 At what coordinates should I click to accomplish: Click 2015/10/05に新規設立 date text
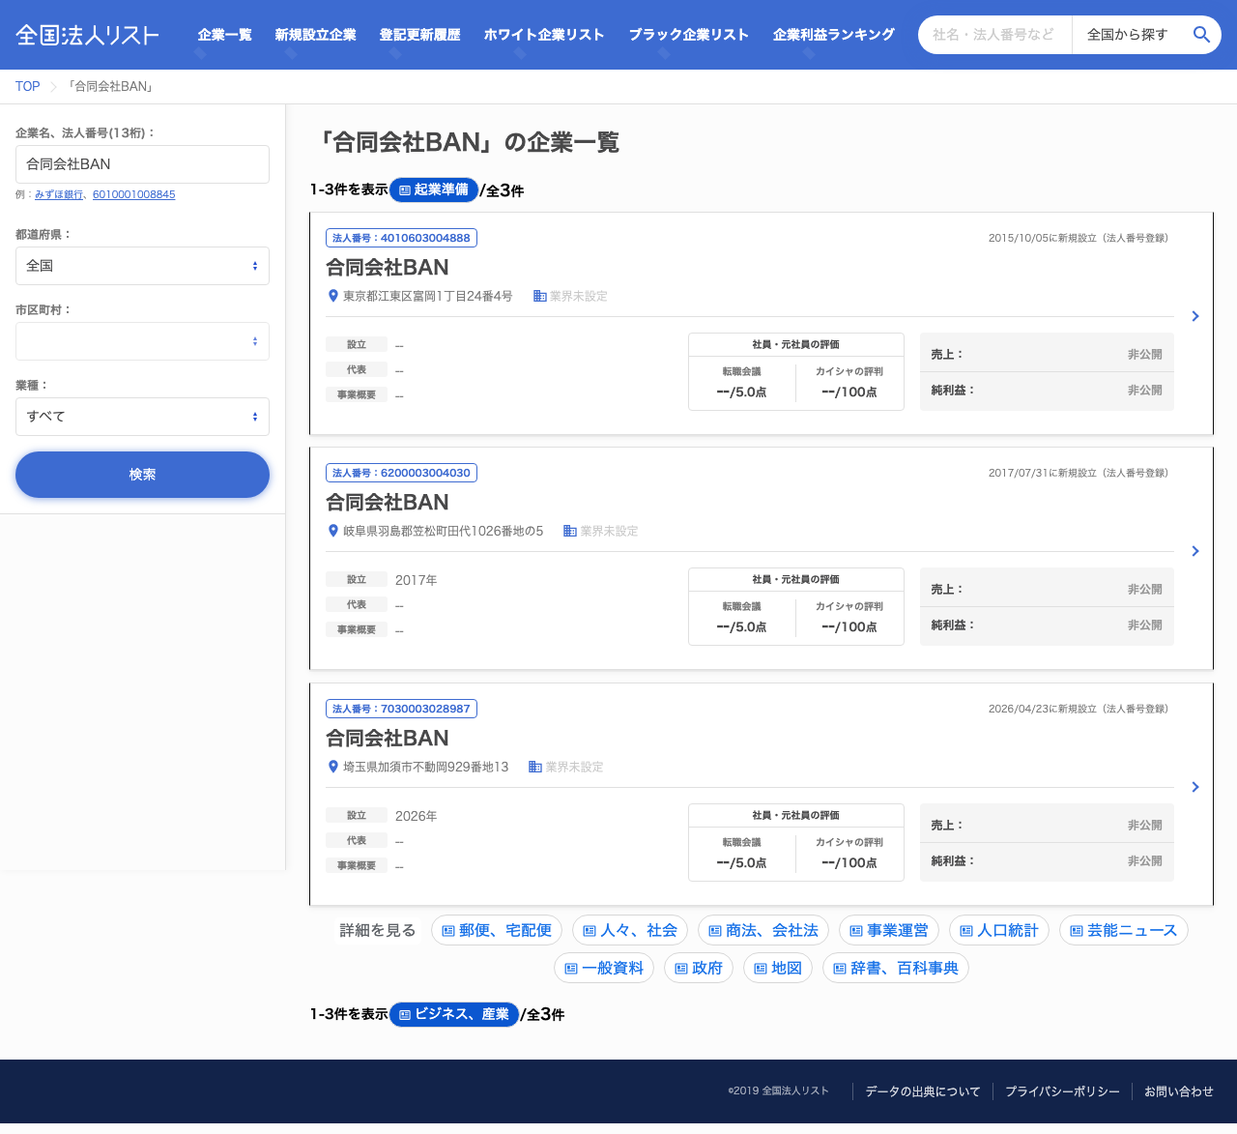pyautogui.click(x=1079, y=238)
